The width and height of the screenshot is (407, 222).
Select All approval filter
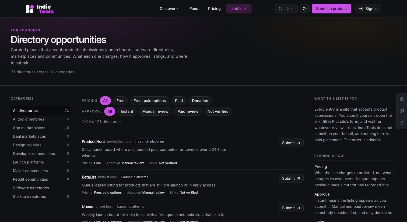(110, 111)
